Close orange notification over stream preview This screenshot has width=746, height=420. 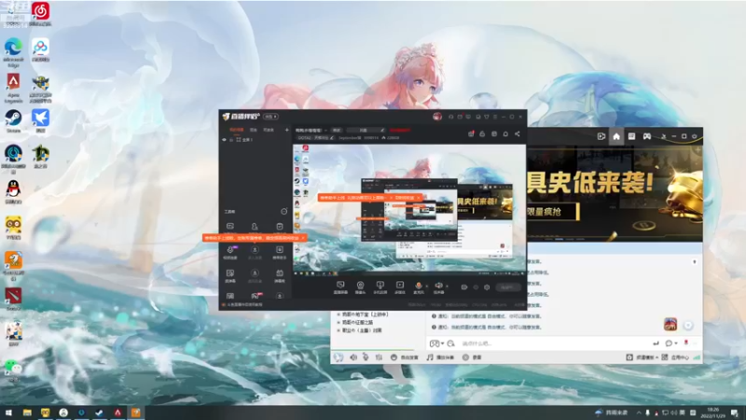coord(418,198)
